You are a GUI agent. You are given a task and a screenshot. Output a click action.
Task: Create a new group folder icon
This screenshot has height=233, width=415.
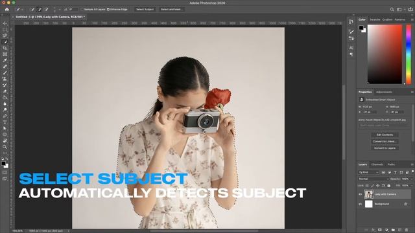[393, 230]
